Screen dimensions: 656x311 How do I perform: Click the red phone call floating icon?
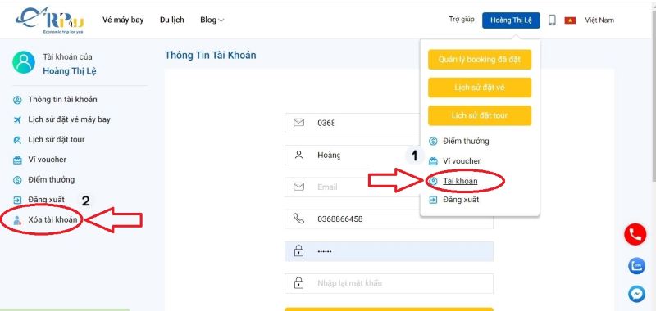[x=635, y=235]
